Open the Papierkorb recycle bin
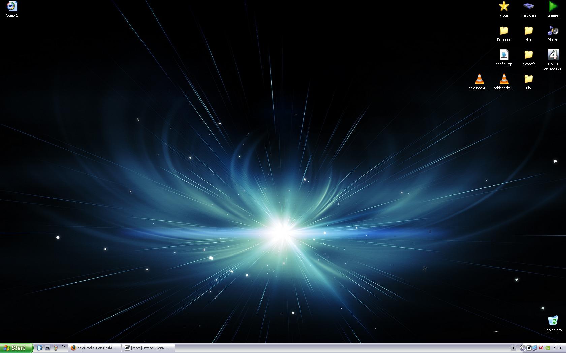This screenshot has width=566, height=353. (553, 324)
